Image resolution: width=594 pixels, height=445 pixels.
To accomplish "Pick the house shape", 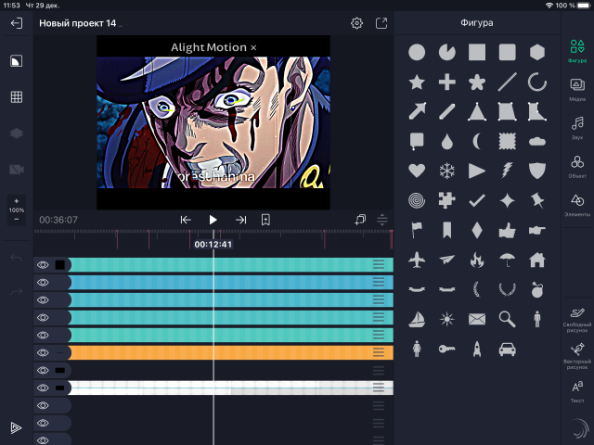I will [537, 260].
